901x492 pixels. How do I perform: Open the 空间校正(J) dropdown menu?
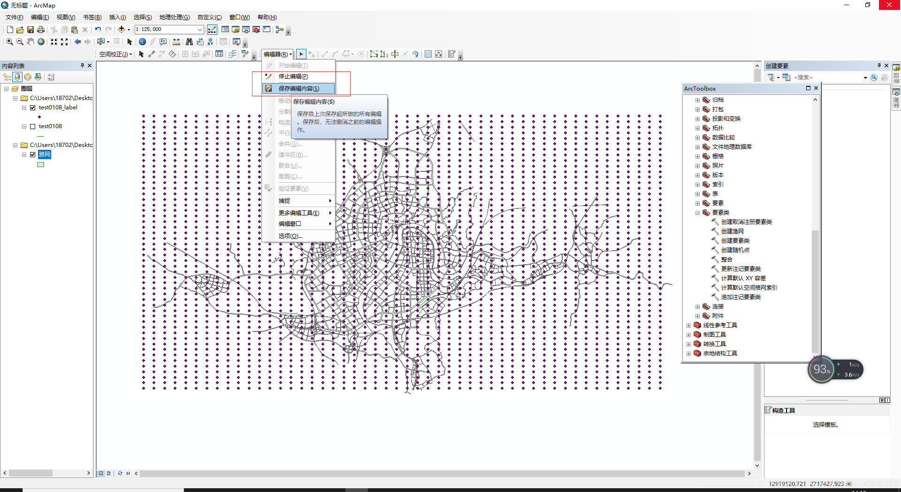coord(115,54)
